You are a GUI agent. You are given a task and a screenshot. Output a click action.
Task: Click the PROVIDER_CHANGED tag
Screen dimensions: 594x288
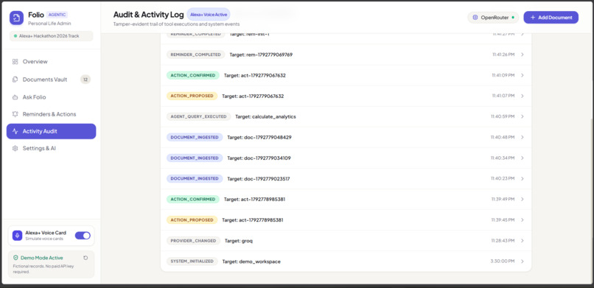click(193, 241)
